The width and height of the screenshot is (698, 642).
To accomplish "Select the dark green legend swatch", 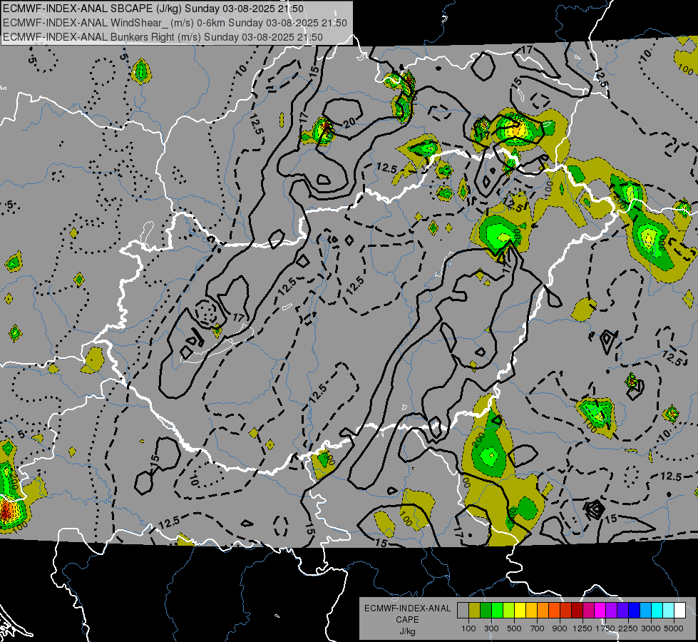I will (x=486, y=611).
